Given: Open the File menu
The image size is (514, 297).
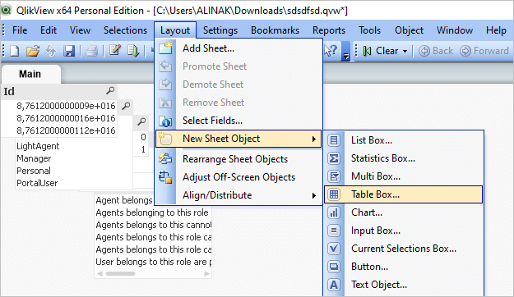Looking at the screenshot, I should 20,30.
